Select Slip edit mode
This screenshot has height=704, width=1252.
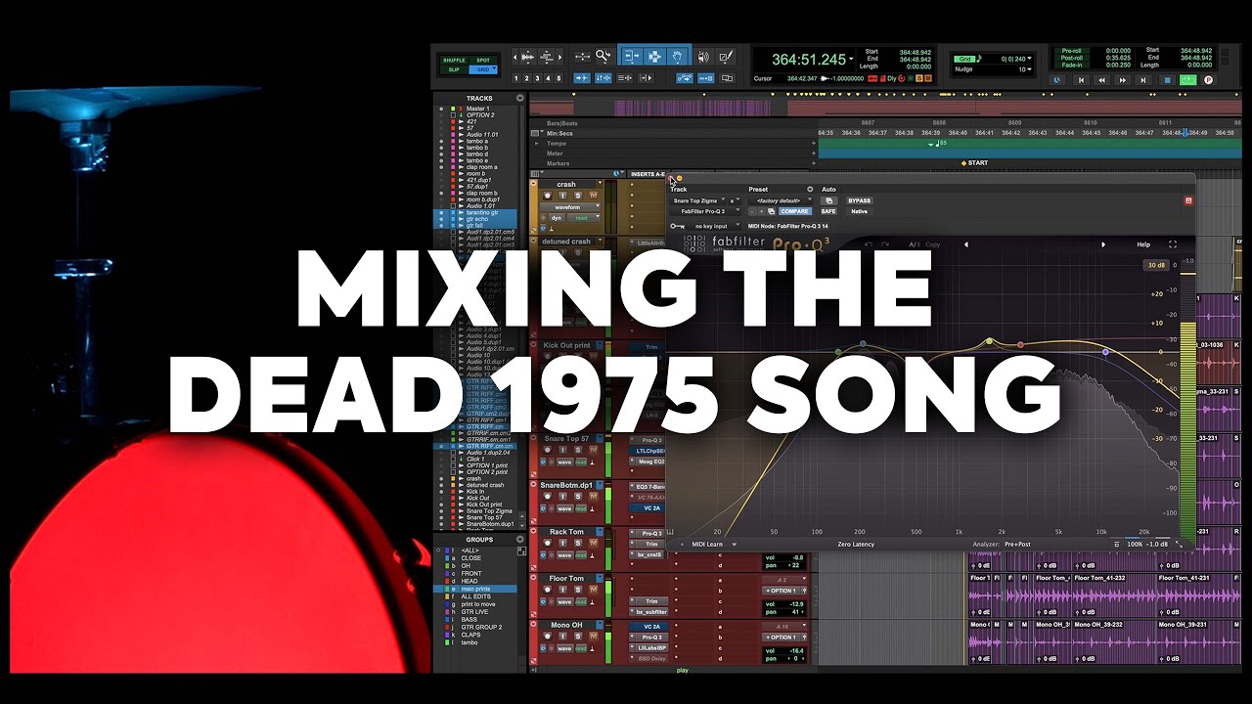[454, 69]
